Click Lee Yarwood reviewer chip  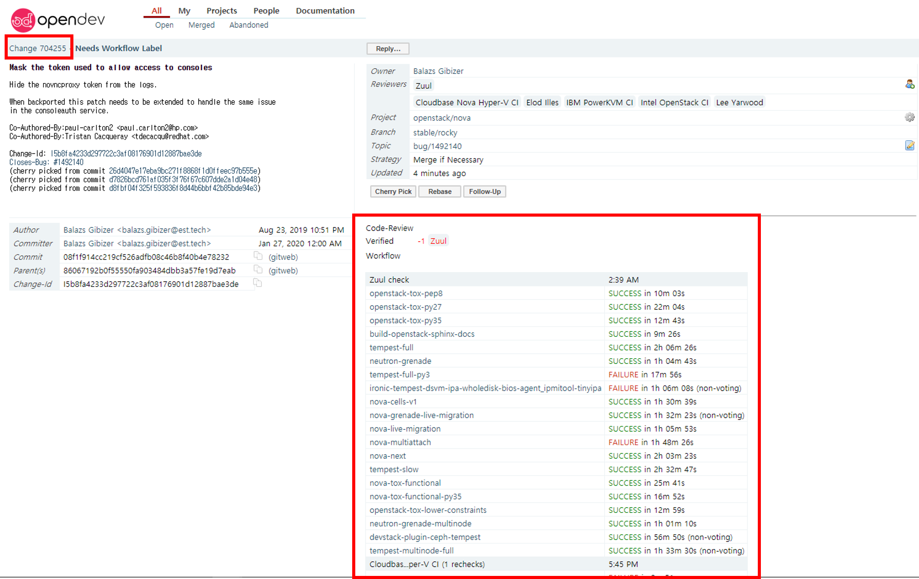click(739, 103)
